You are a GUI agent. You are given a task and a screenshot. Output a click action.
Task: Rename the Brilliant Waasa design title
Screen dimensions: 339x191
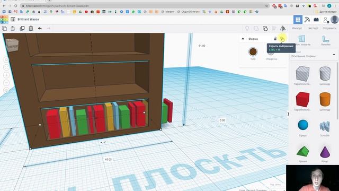(x=28, y=19)
